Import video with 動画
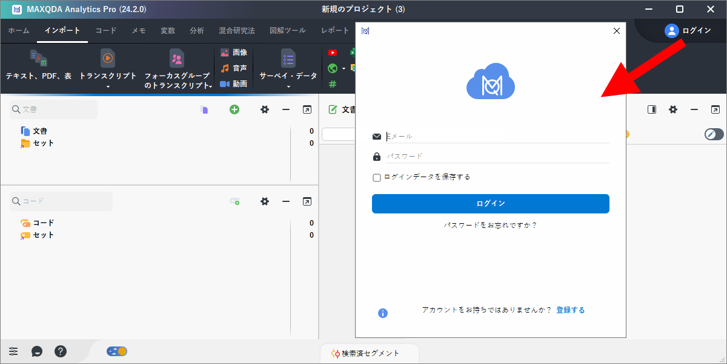This screenshot has height=364, width=727. (x=234, y=84)
